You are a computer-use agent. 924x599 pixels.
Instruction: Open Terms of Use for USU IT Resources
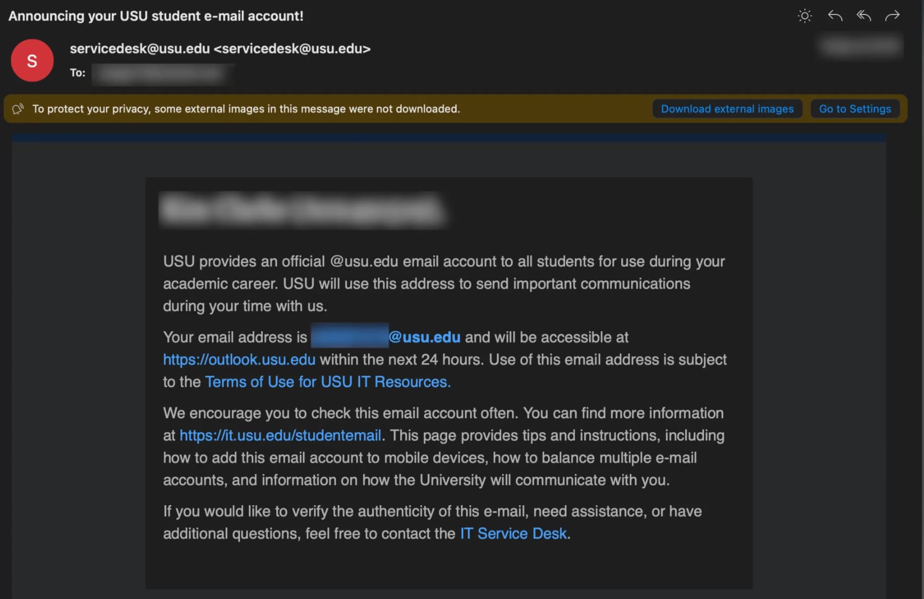click(x=327, y=382)
